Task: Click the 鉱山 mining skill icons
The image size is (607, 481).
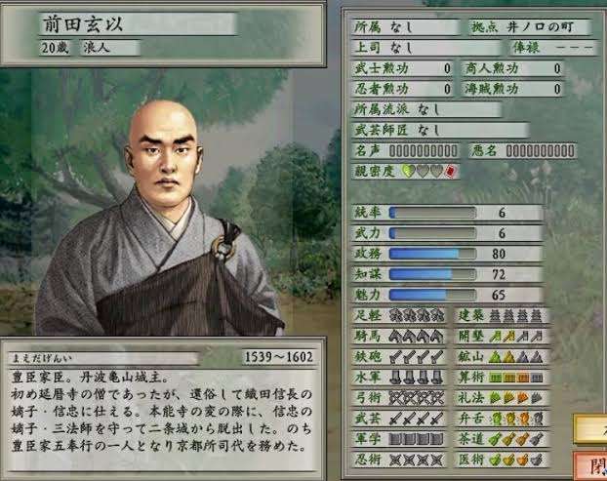Action: click(515, 357)
